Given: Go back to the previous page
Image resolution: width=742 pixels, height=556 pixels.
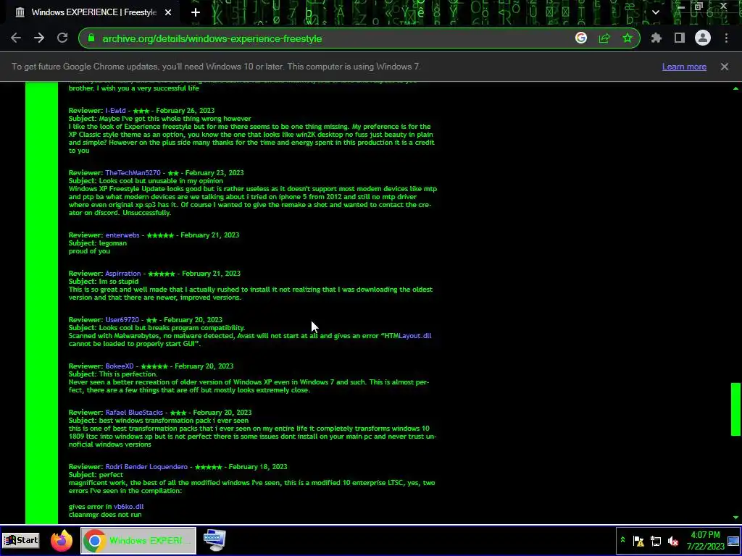Looking at the screenshot, I should click(16, 38).
